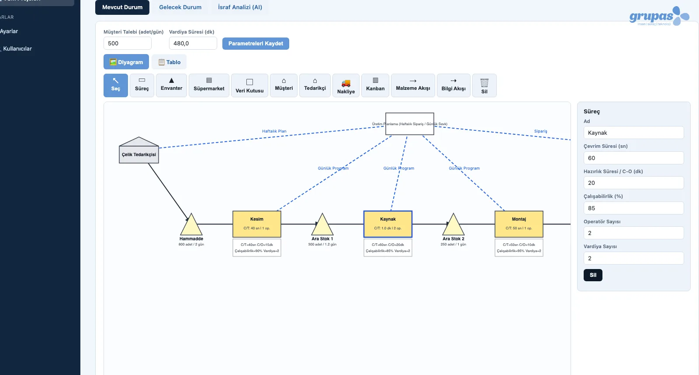699x375 pixels.
Task: Select the Süpermarket tool
Action: [x=209, y=85]
